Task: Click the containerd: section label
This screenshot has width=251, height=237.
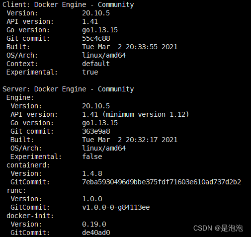Action: tap(28, 165)
